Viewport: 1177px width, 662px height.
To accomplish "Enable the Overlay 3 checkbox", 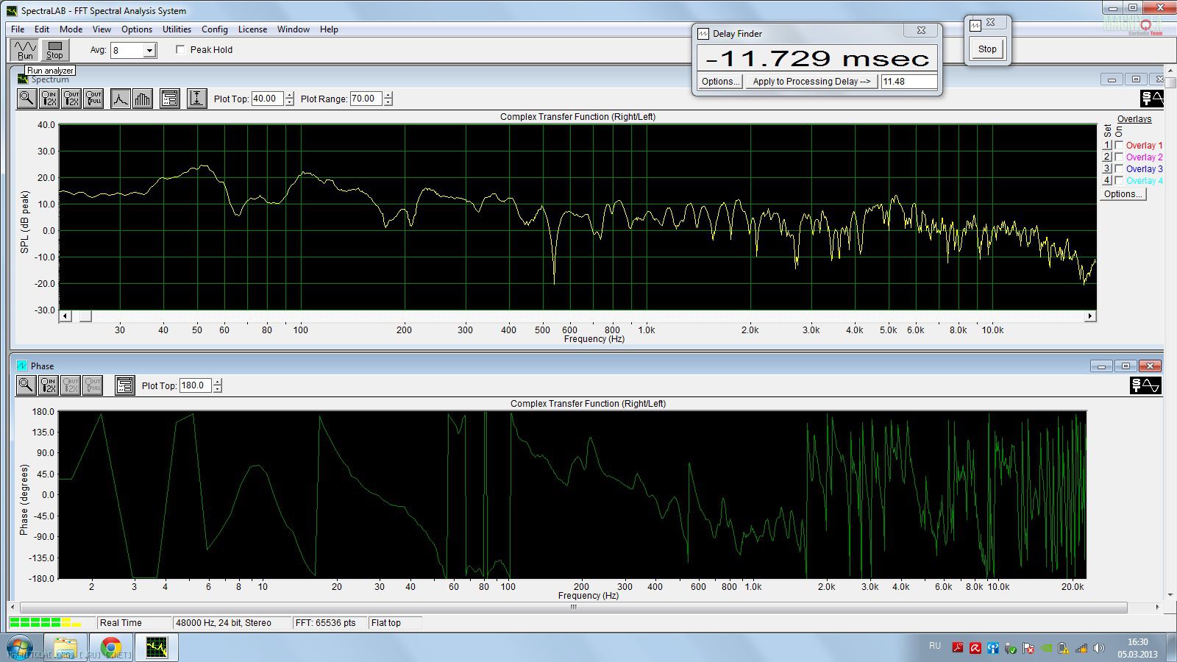I will click(1119, 169).
